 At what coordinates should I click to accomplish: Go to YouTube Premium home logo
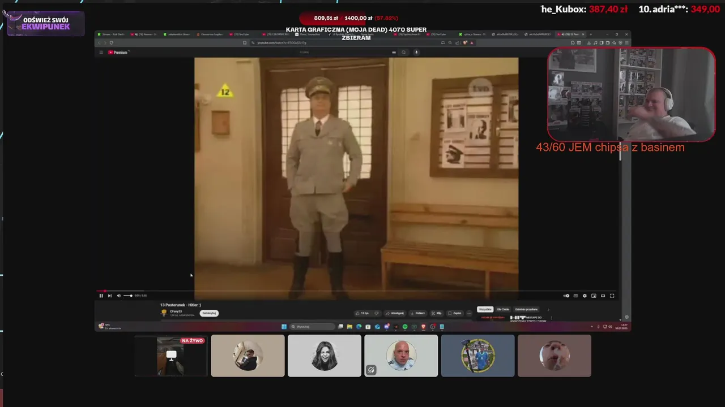[118, 52]
